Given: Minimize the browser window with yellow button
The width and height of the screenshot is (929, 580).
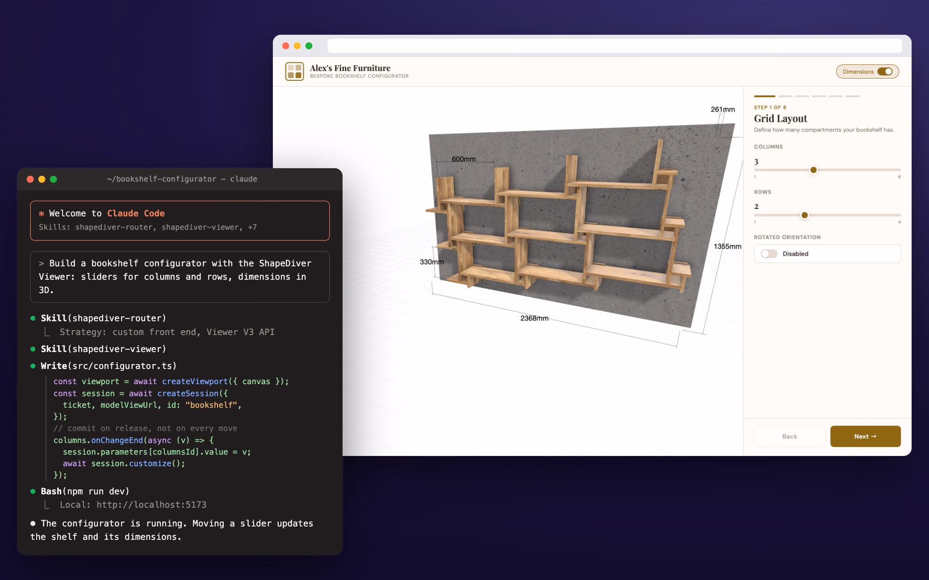Looking at the screenshot, I should click(x=297, y=46).
